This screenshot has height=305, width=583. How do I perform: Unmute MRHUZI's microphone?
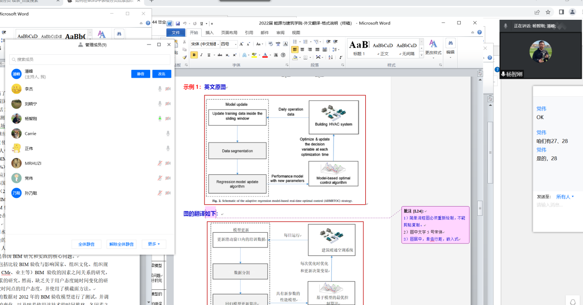[x=160, y=163]
